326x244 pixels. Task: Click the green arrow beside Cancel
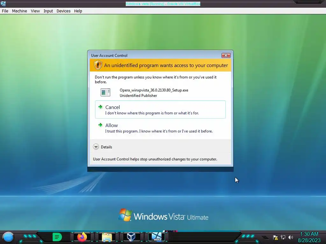[x=100, y=107]
